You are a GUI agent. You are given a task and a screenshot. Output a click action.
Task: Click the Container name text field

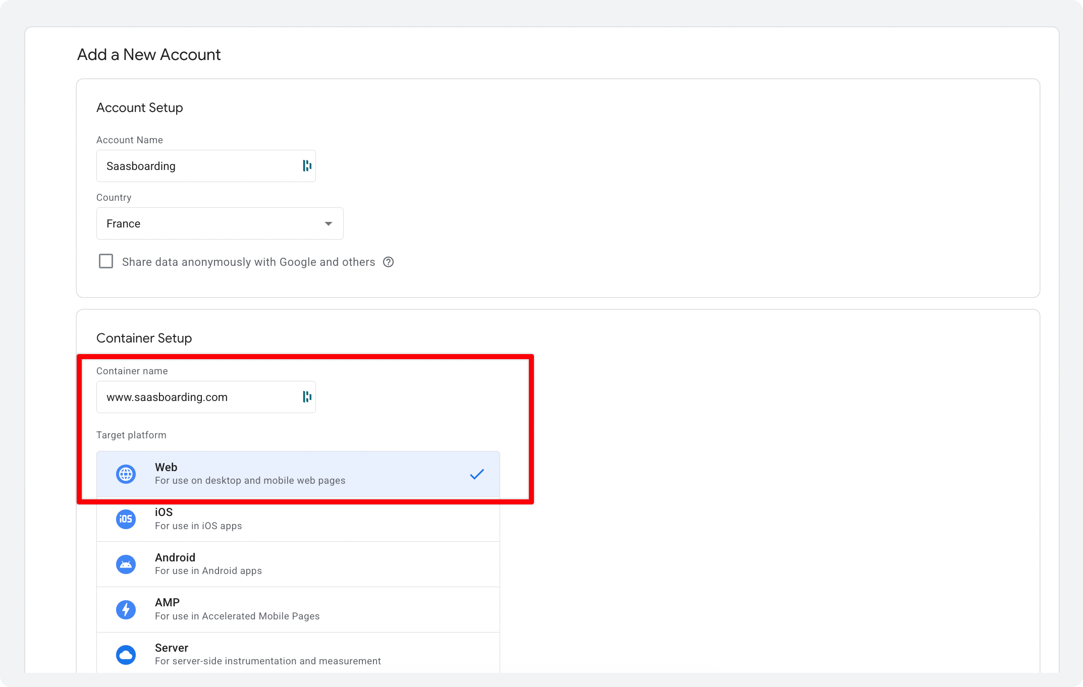pos(199,397)
